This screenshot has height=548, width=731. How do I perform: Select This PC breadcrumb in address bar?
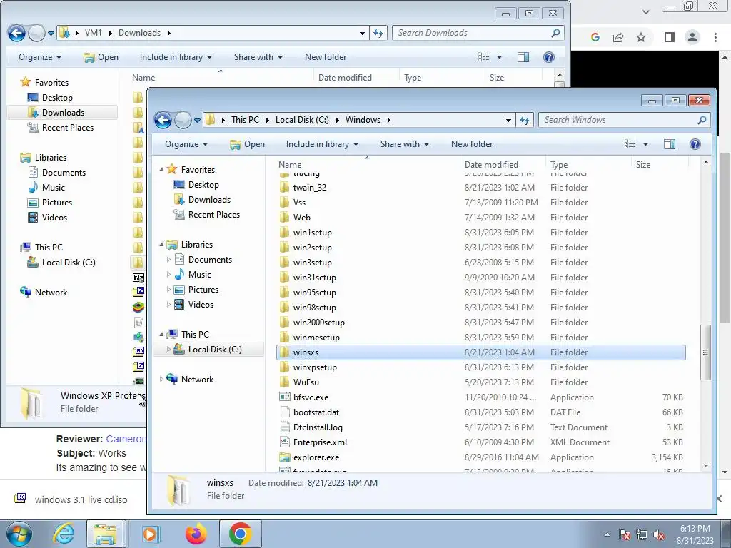tap(246, 120)
